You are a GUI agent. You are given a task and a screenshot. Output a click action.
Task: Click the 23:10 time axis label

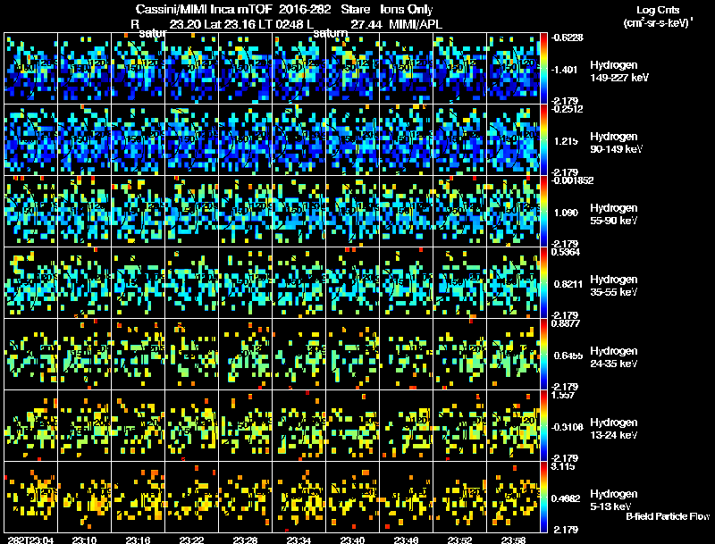click(84, 540)
